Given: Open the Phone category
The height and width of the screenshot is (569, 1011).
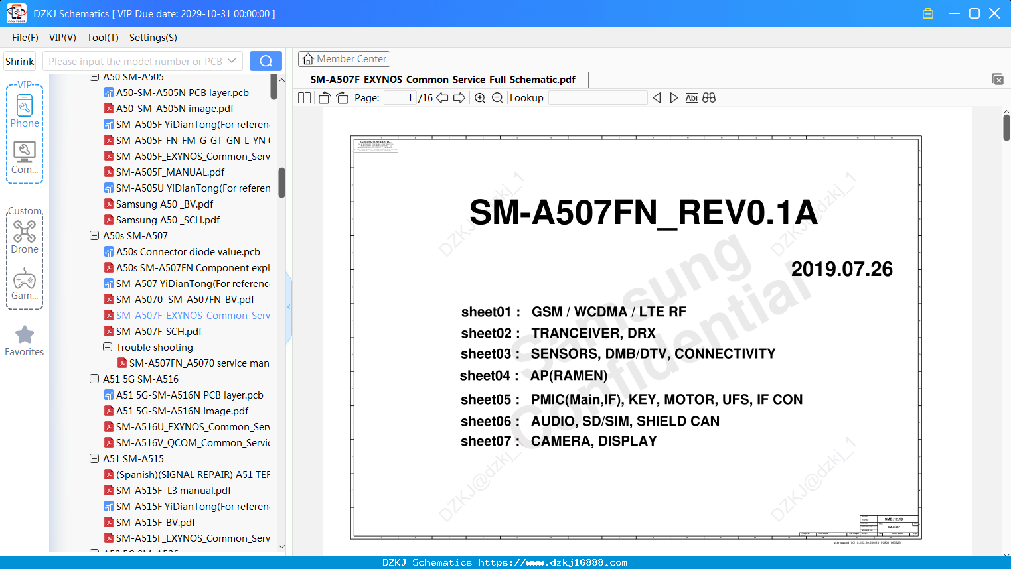Looking at the screenshot, I should point(25,111).
